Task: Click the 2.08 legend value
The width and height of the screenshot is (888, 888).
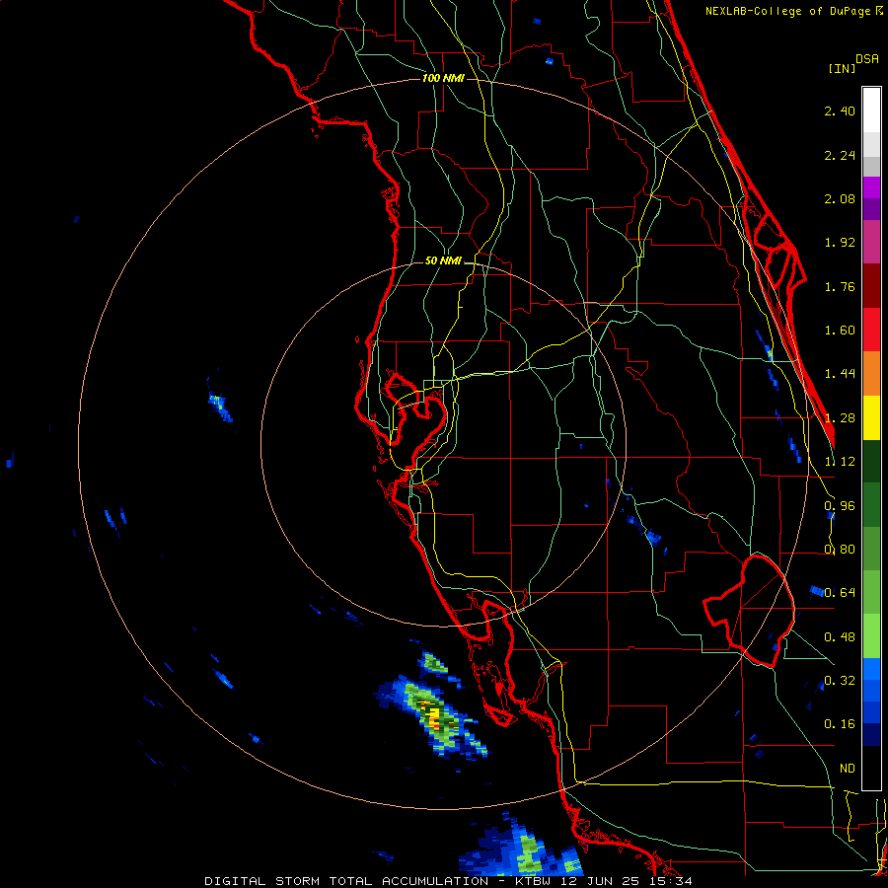Action: [x=840, y=198]
